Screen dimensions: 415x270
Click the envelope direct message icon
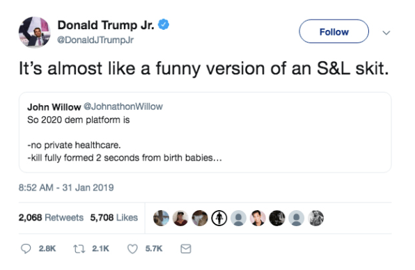click(186, 248)
